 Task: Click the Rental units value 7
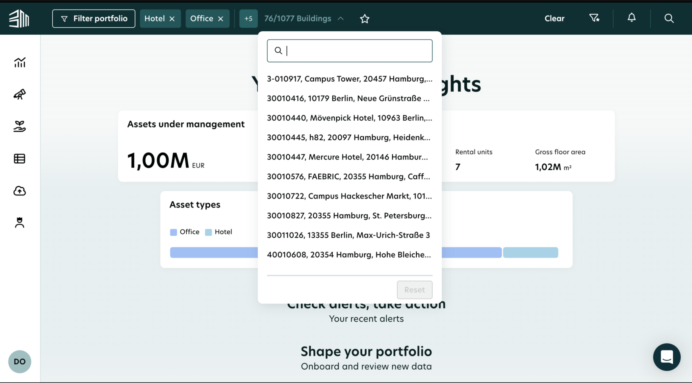click(x=458, y=167)
